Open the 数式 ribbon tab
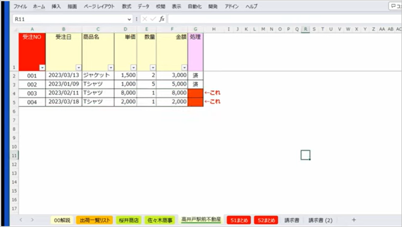The height and width of the screenshot is (227, 402). [x=127, y=6]
